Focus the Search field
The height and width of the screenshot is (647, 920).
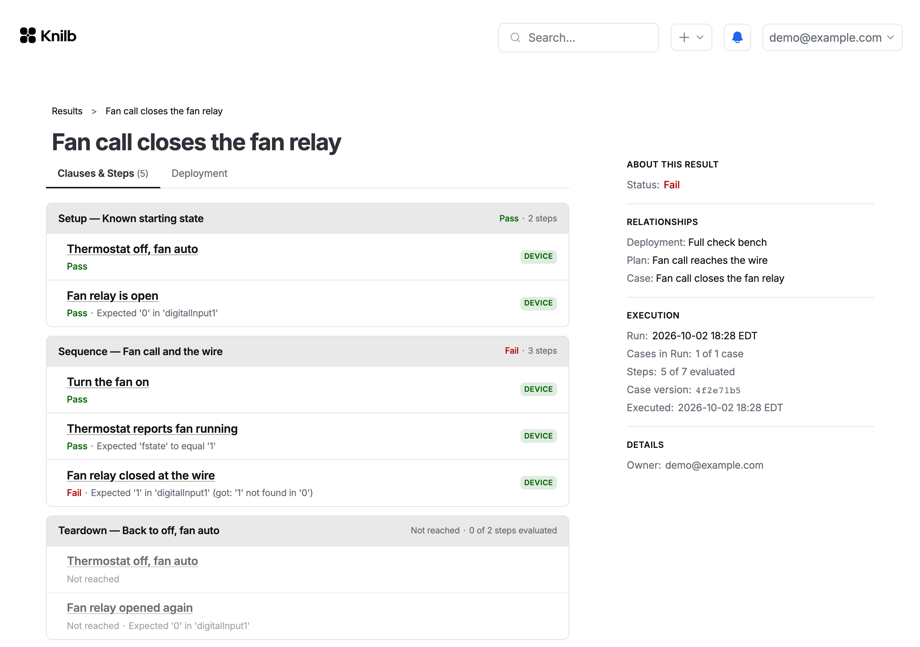(578, 38)
